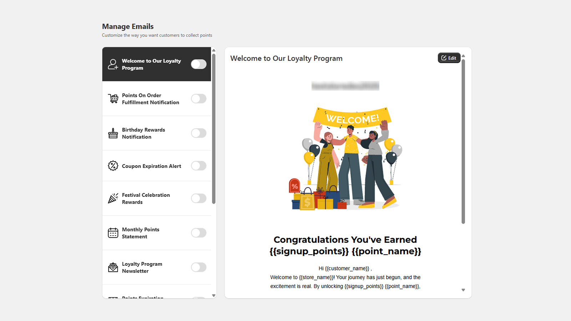Click the Edit button for welcome email
Screen dimensions: 571x321
(x=449, y=58)
